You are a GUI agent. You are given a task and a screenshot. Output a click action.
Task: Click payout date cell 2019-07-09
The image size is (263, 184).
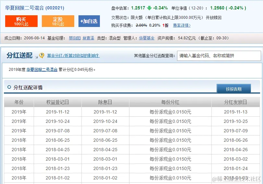coord(236,131)
